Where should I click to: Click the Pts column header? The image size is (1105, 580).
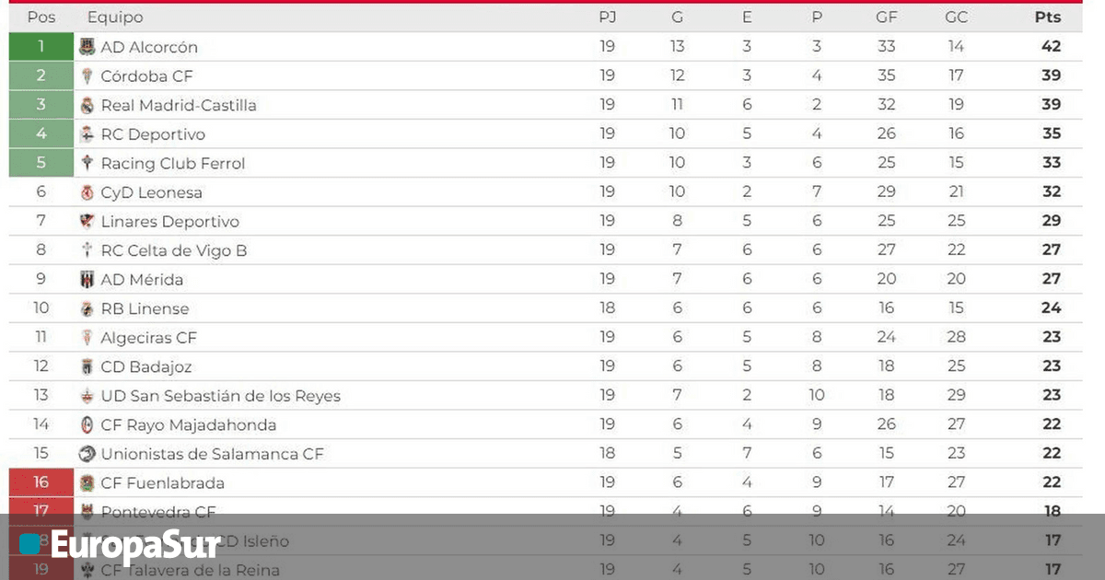1048,17
